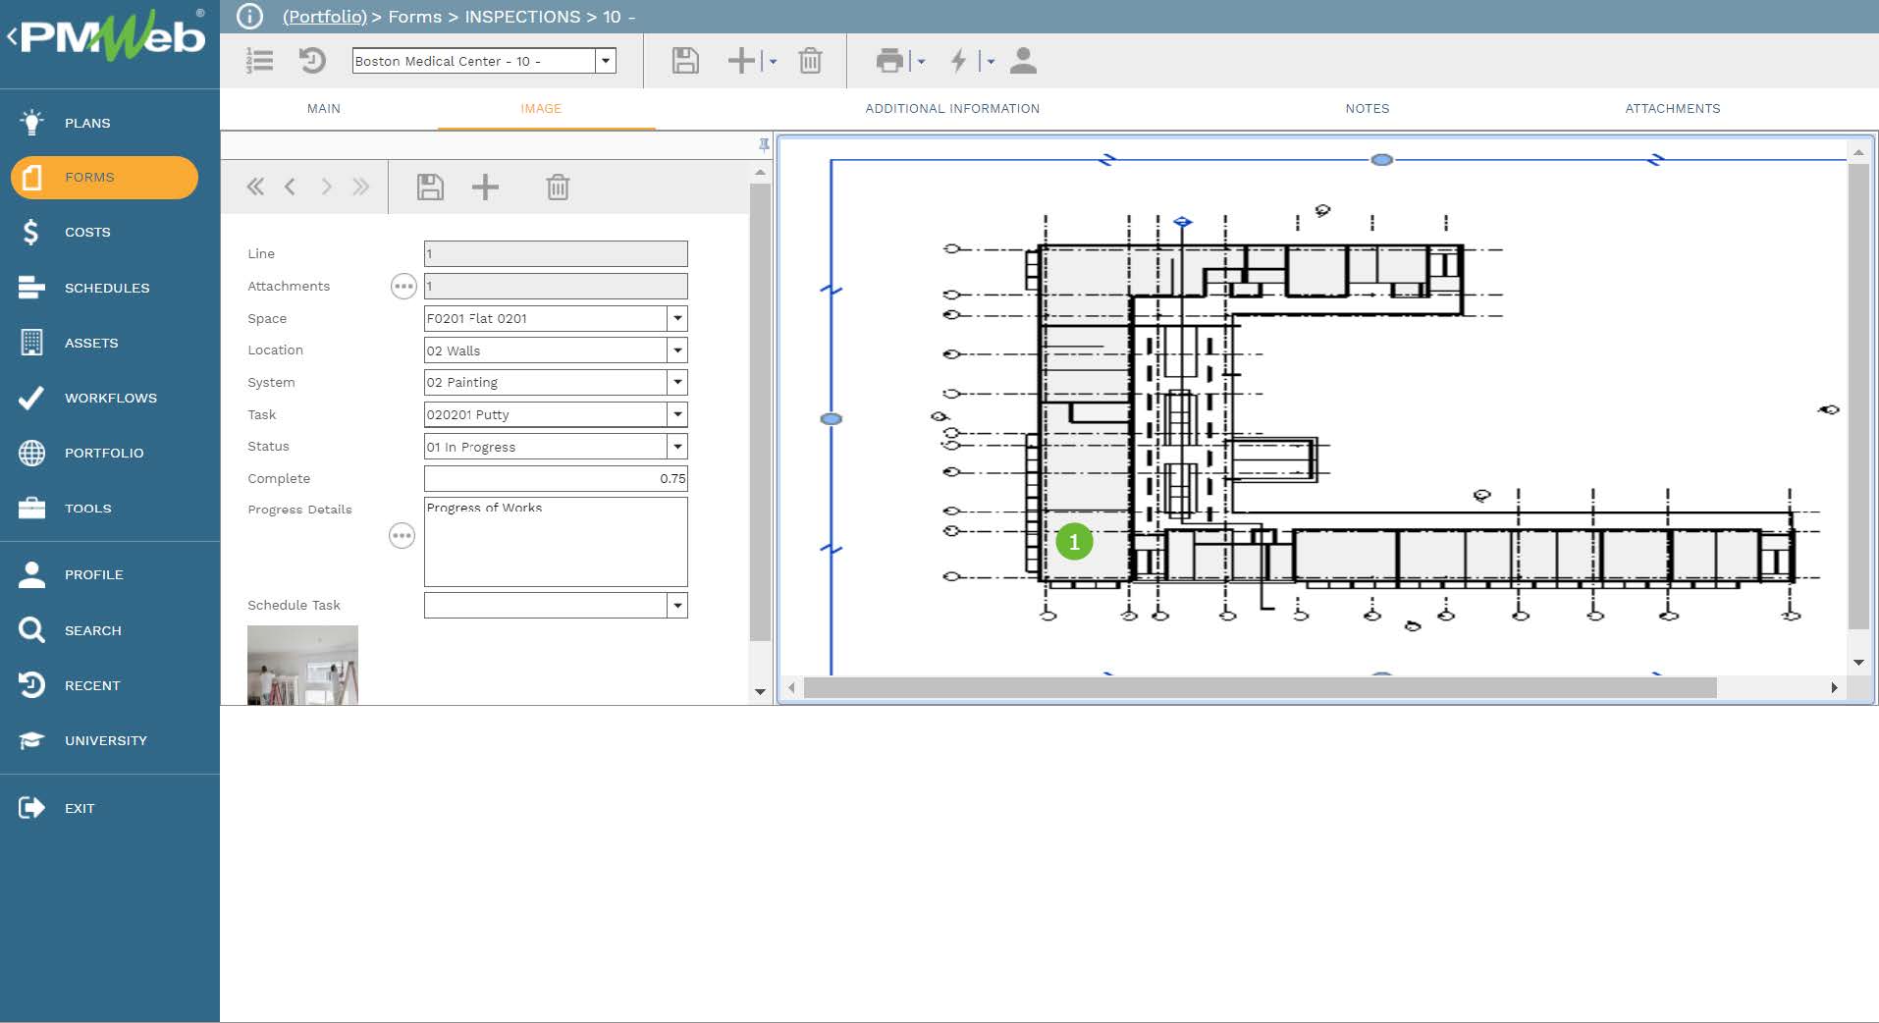1879x1023 pixels.
Task: Open Assets in the sidebar
Action: tap(90, 343)
